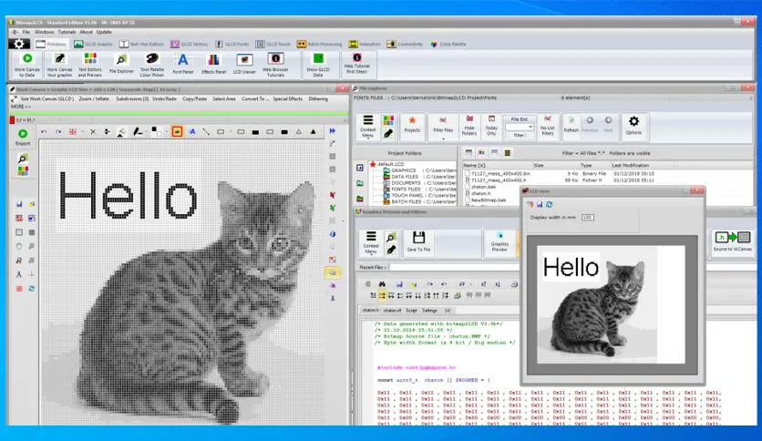762x441 pixels.
Task: Open the Tutorials menu
Action: 67,32
